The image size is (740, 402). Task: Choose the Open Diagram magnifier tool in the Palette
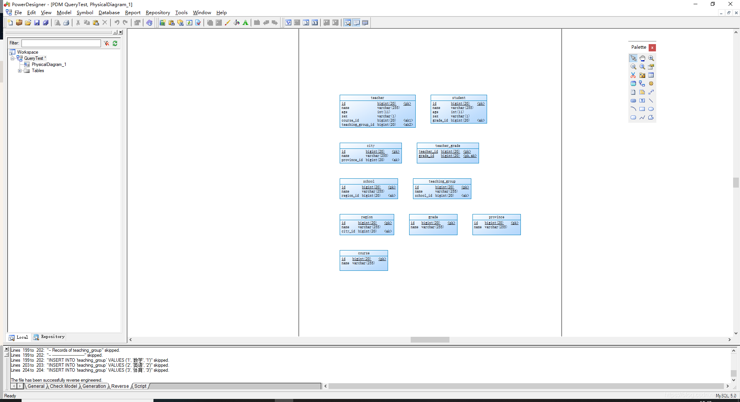(642, 67)
